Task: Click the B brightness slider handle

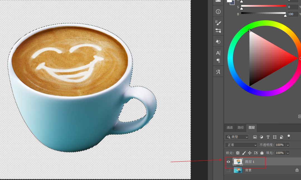Action: [285, 16]
